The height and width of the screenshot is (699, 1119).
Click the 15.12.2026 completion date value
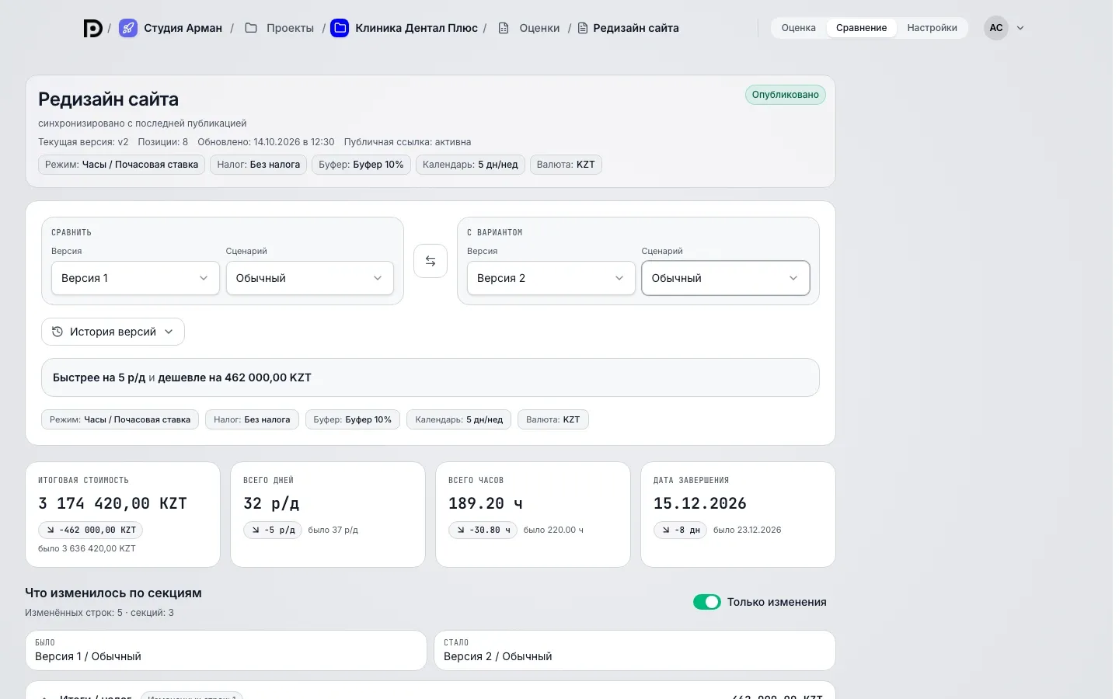[x=700, y=503]
